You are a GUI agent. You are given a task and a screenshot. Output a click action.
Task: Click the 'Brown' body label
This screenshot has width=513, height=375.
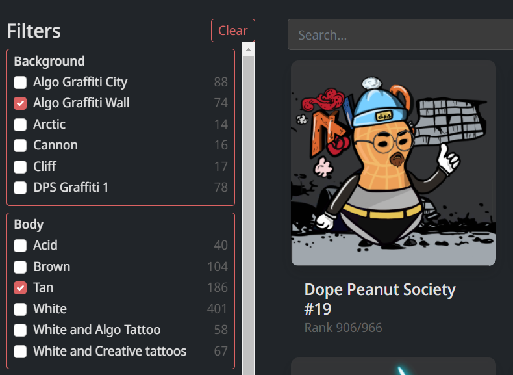[52, 266]
